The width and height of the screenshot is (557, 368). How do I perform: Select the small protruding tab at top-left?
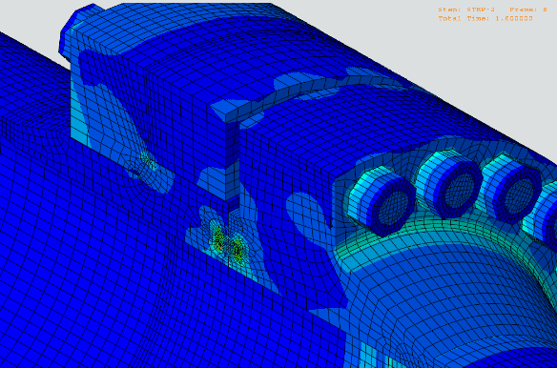click(76, 31)
